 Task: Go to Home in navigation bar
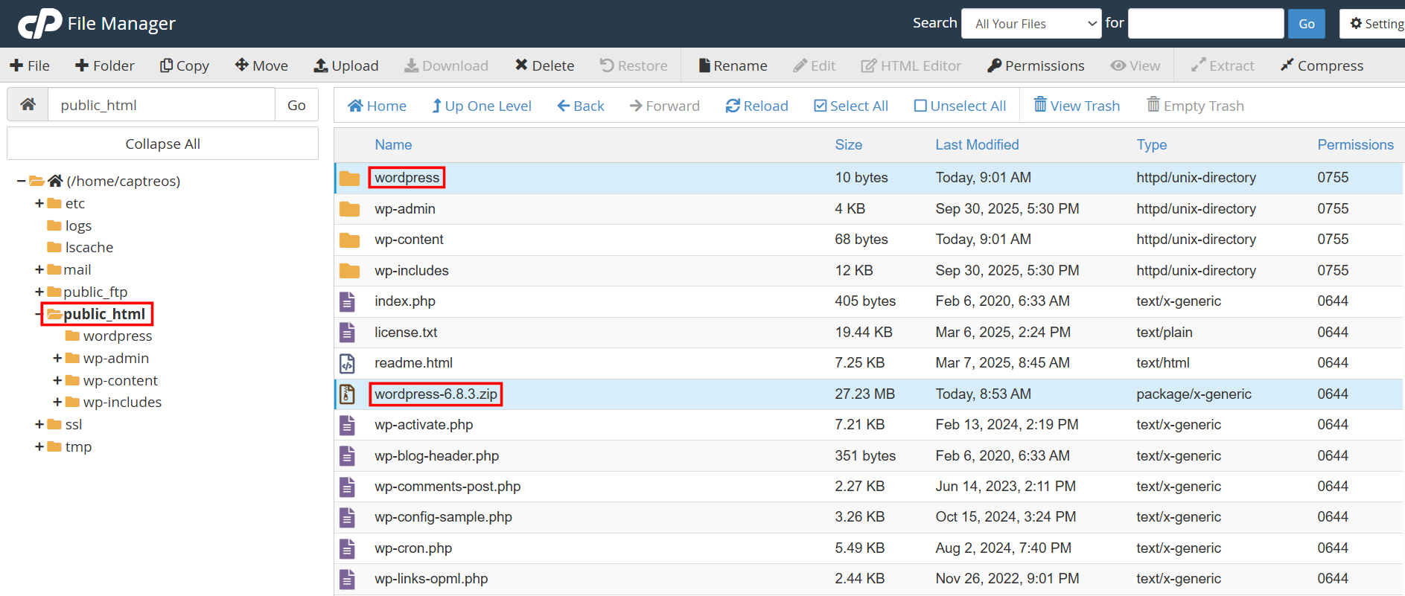(377, 106)
